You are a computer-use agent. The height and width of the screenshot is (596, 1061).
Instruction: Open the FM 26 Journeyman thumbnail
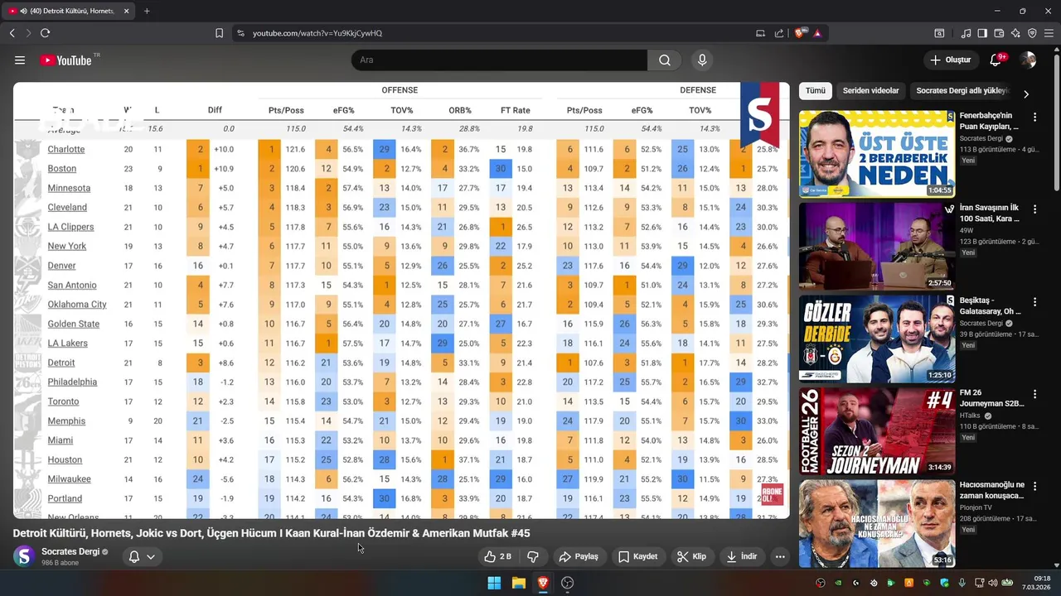[877, 430]
